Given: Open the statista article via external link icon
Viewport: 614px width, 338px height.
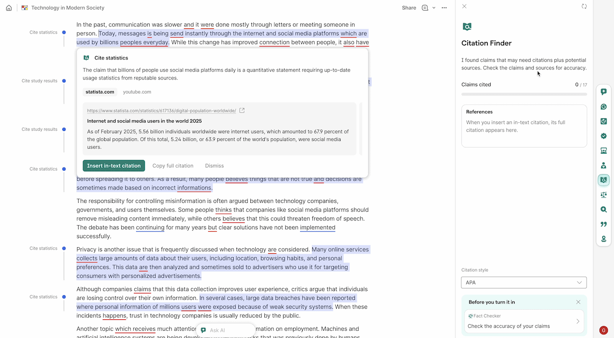Looking at the screenshot, I should click(242, 110).
